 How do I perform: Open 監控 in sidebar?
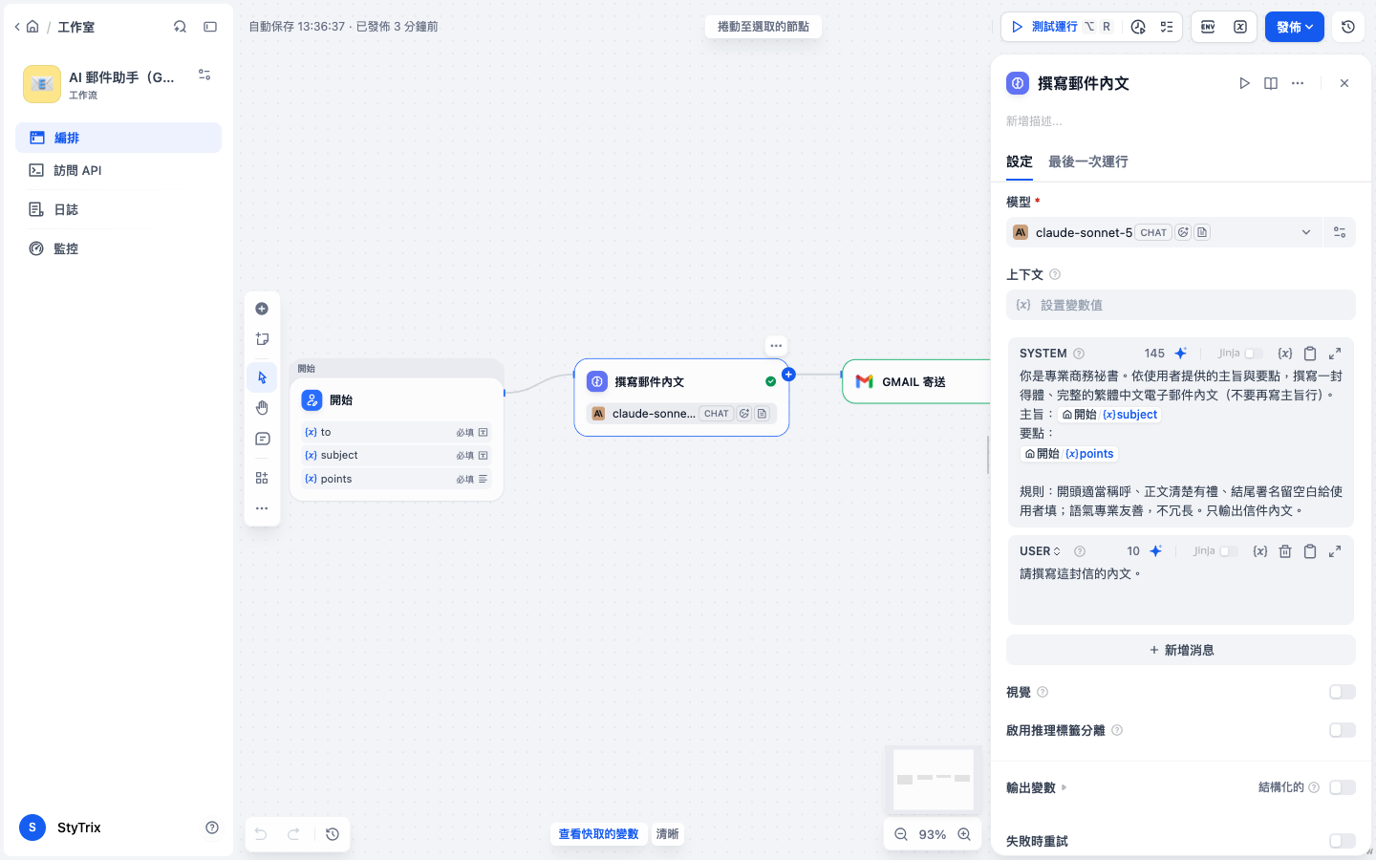point(118,248)
